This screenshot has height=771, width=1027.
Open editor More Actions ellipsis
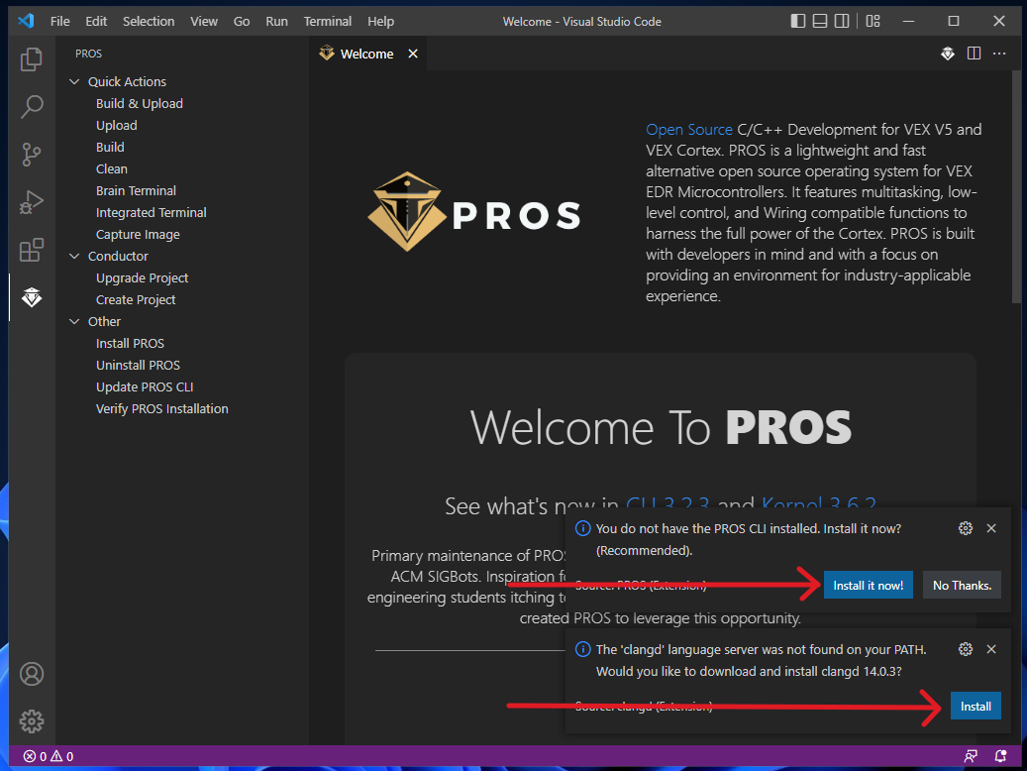click(x=999, y=54)
